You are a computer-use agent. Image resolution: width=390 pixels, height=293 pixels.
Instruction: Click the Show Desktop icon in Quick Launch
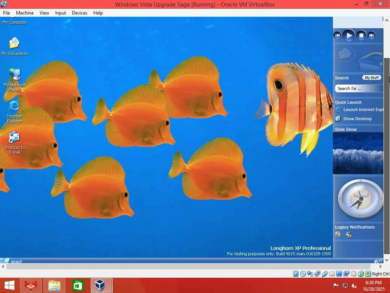pyautogui.click(x=338, y=119)
